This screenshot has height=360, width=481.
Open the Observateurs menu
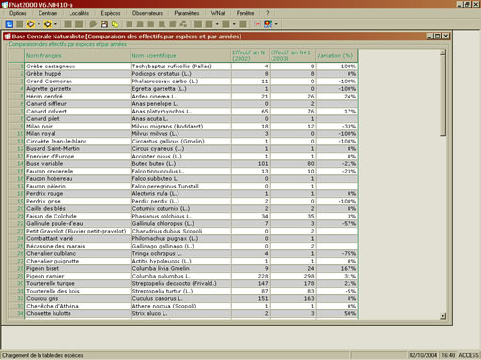[x=147, y=13]
